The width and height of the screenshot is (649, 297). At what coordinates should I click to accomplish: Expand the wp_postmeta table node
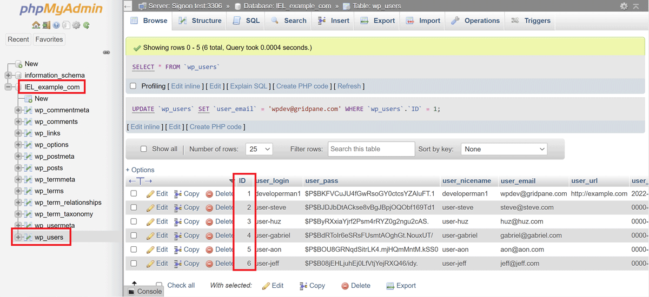[x=18, y=157]
